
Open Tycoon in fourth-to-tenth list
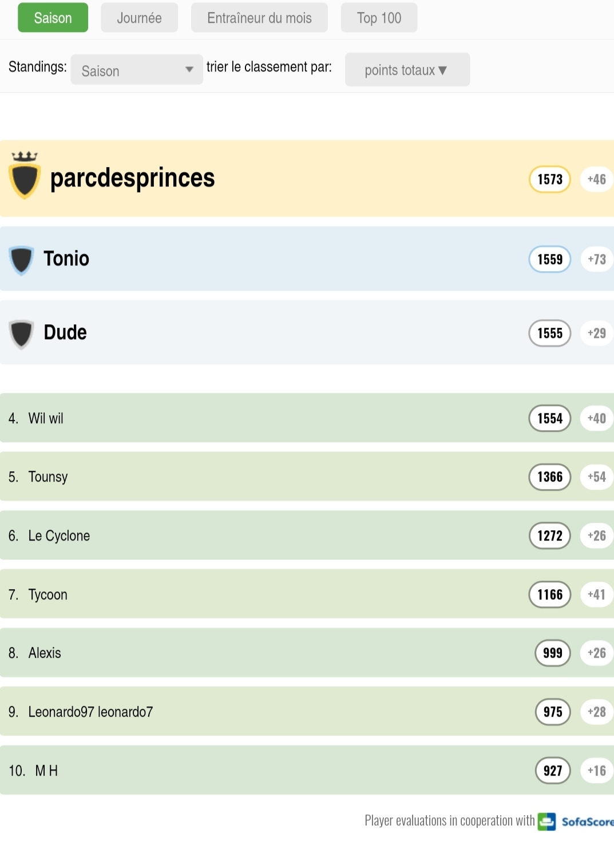click(48, 595)
